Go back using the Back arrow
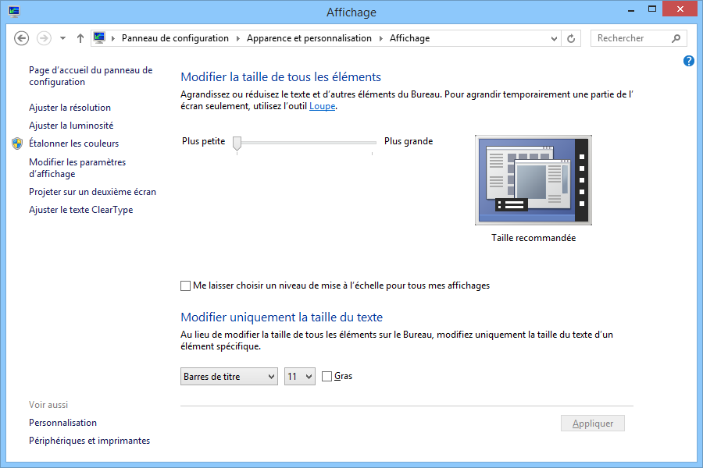Screen dimensions: 703x468 22,38
